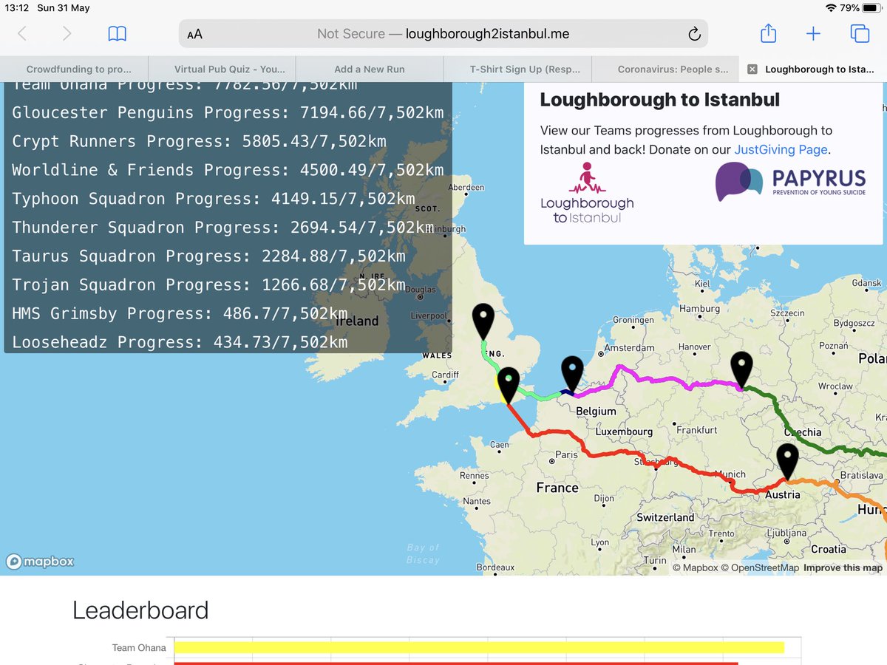This screenshot has width=887, height=665.
Task: Click the Leaderboard heading
Action: tap(140, 610)
